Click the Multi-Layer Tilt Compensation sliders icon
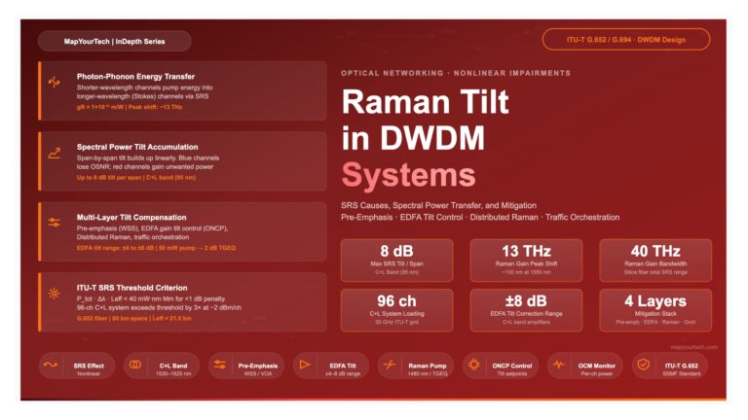 pyautogui.click(x=54, y=223)
